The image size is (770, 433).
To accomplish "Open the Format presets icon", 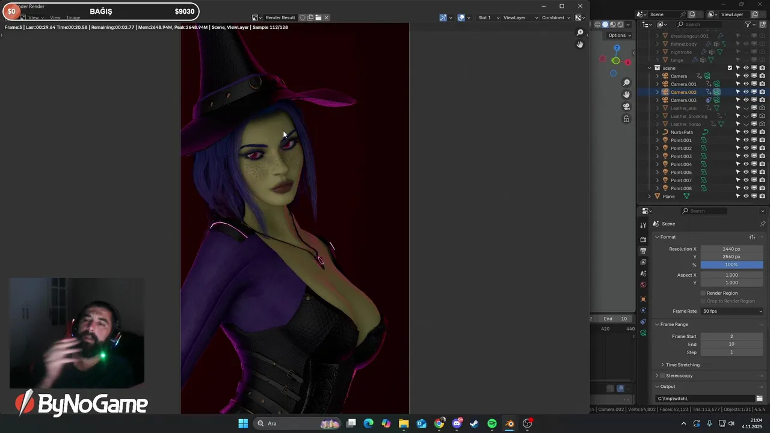I will (752, 237).
